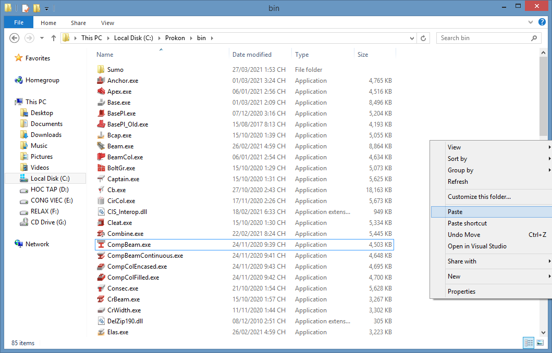The width and height of the screenshot is (552, 353).
Task: Open the recent locations dropdown arrow
Action: 42,38
